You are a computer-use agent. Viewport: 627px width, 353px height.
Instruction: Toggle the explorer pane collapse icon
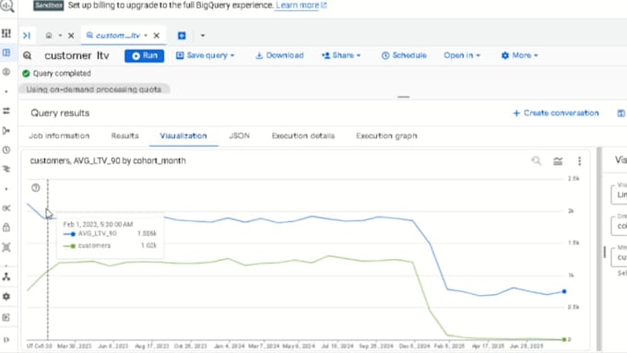27,36
